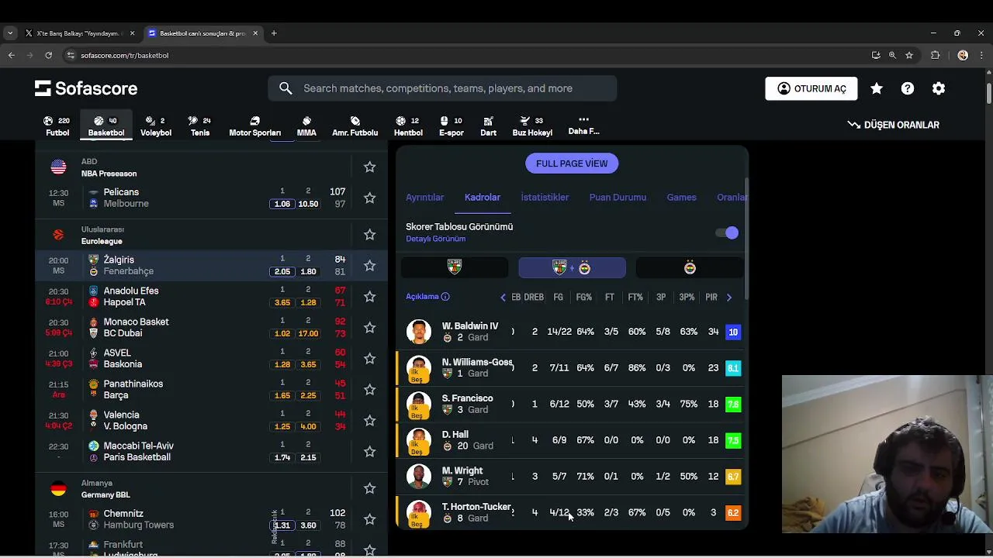The width and height of the screenshot is (993, 558).
Task: Open favorites star in header
Action: 877,88
